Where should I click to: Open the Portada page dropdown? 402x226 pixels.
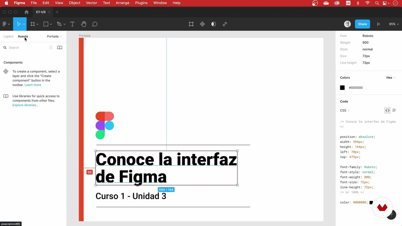54,36
